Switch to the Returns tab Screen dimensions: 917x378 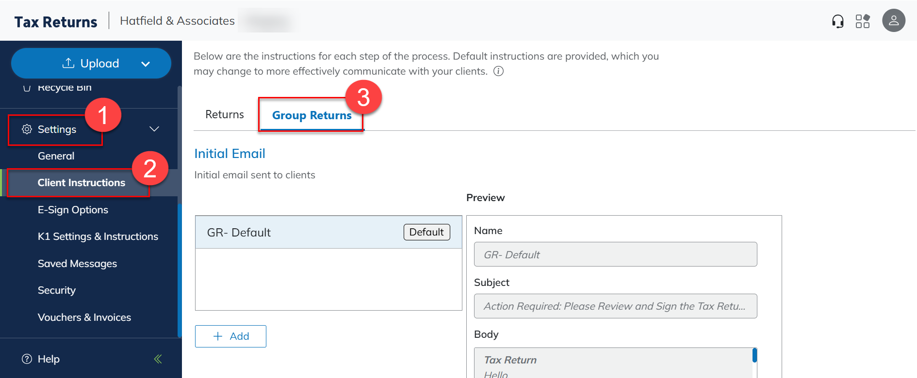pyautogui.click(x=225, y=115)
